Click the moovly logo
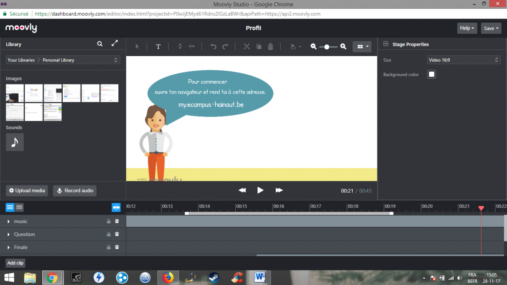Image resolution: width=507 pixels, height=285 pixels. pos(21,28)
